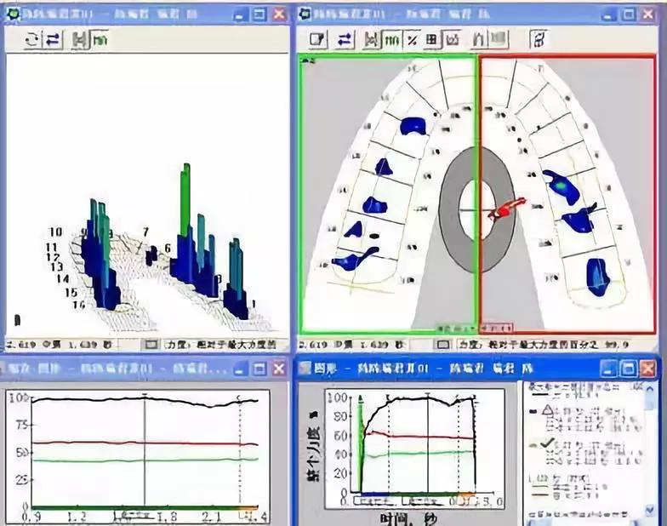667x526 pixels.
Task: Click the swap arrows icon in the 2D arch toolbar
Action: 345,39
